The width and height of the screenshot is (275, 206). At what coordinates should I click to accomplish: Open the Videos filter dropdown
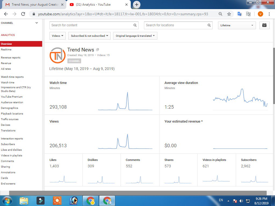[x=57, y=36]
